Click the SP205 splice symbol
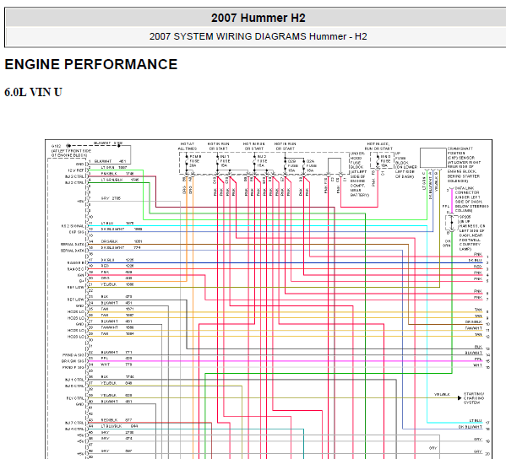Image resolution: width=506 pixels, height=459 pixels. click(x=452, y=223)
